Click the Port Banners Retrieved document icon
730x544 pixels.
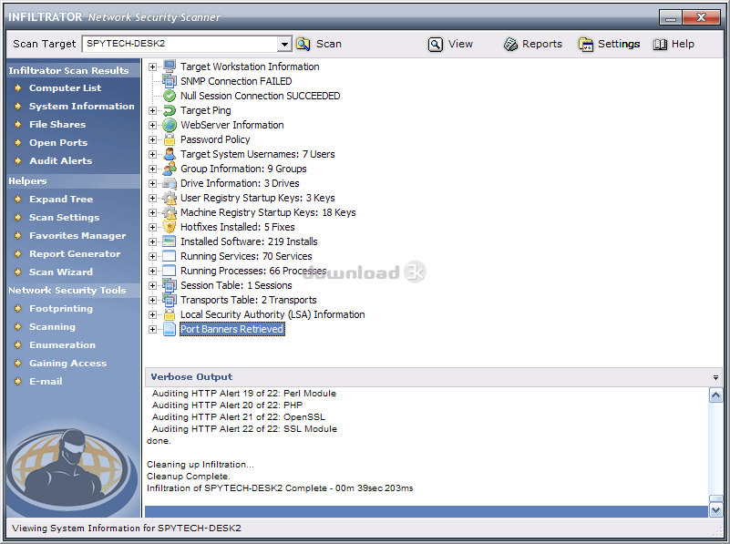tap(170, 329)
